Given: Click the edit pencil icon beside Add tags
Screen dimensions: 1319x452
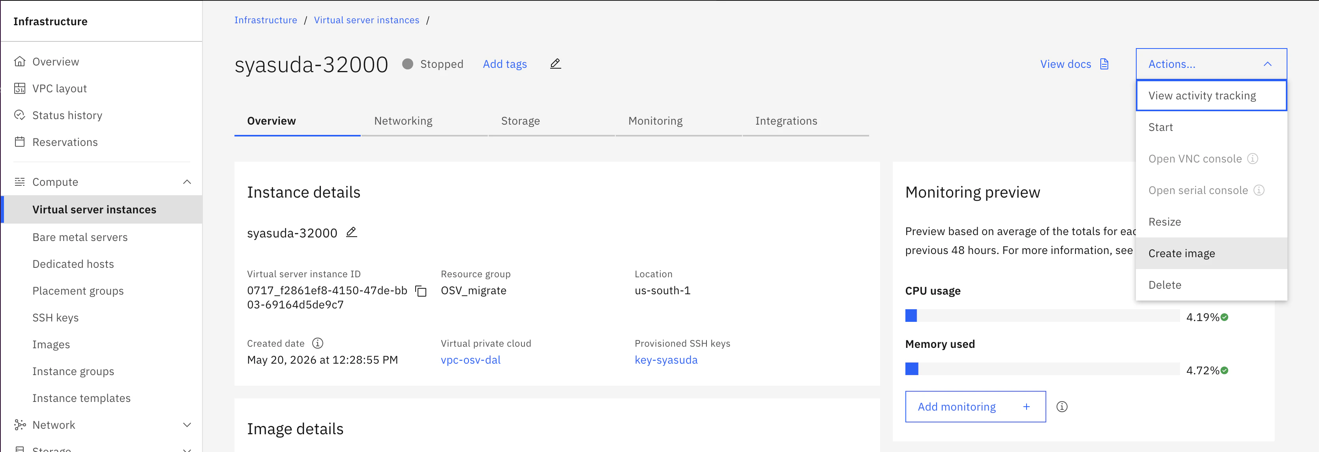Looking at the screenshot, I should click(x=556, y=64).
